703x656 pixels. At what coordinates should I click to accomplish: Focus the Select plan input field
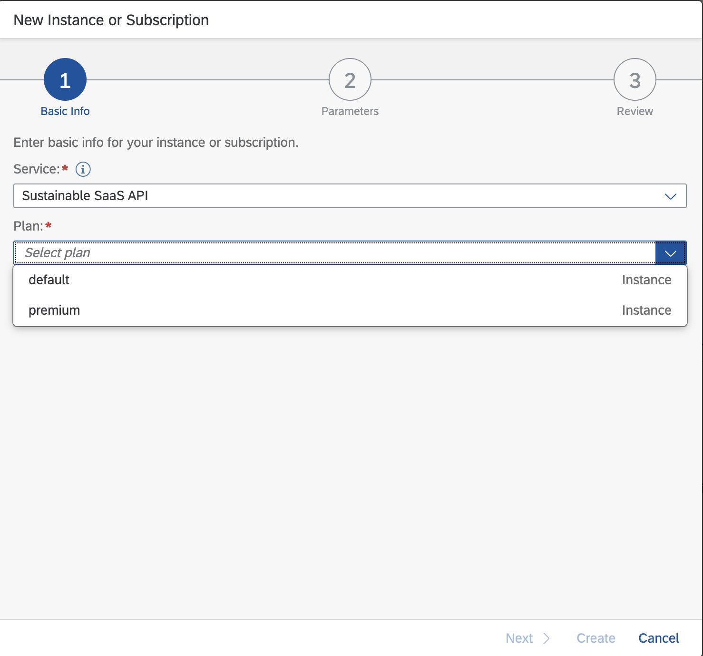click(x=335, y=253)
